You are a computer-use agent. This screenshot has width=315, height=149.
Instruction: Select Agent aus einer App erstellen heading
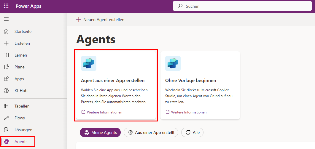tap(113, 80)
